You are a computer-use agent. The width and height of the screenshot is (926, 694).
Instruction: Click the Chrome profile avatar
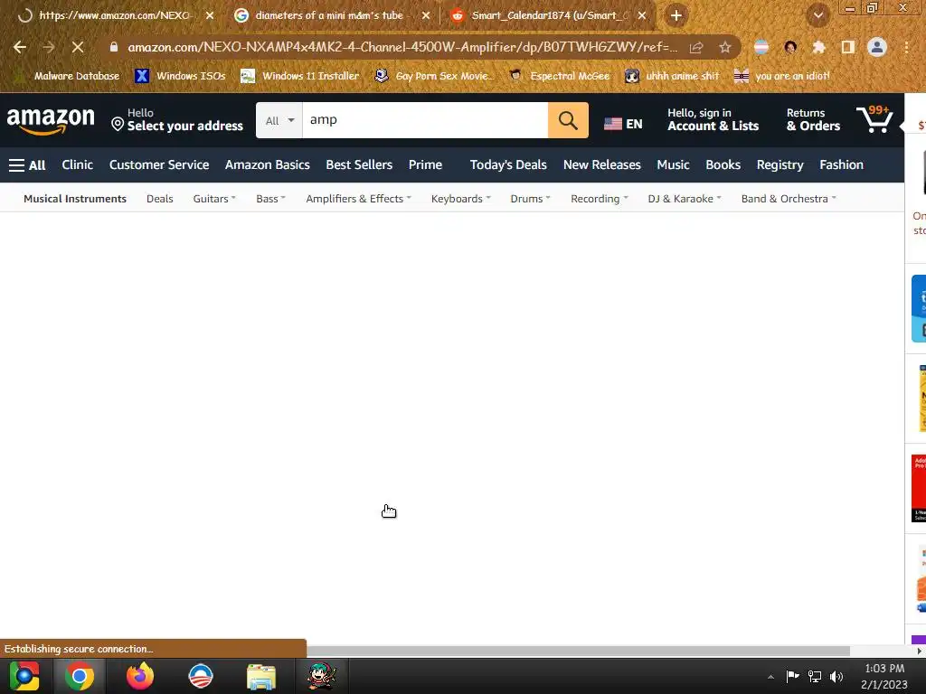point(877,47)
